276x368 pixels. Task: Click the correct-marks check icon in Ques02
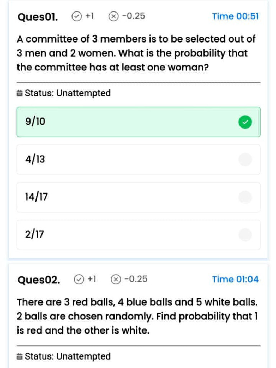click(78, 279)
